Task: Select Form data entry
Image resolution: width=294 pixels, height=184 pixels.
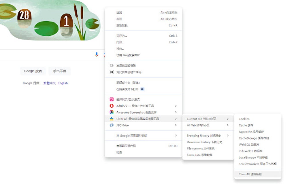Action: (x=208, y=155)
